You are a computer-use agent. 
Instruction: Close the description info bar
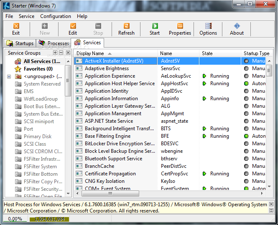(271, 204)
